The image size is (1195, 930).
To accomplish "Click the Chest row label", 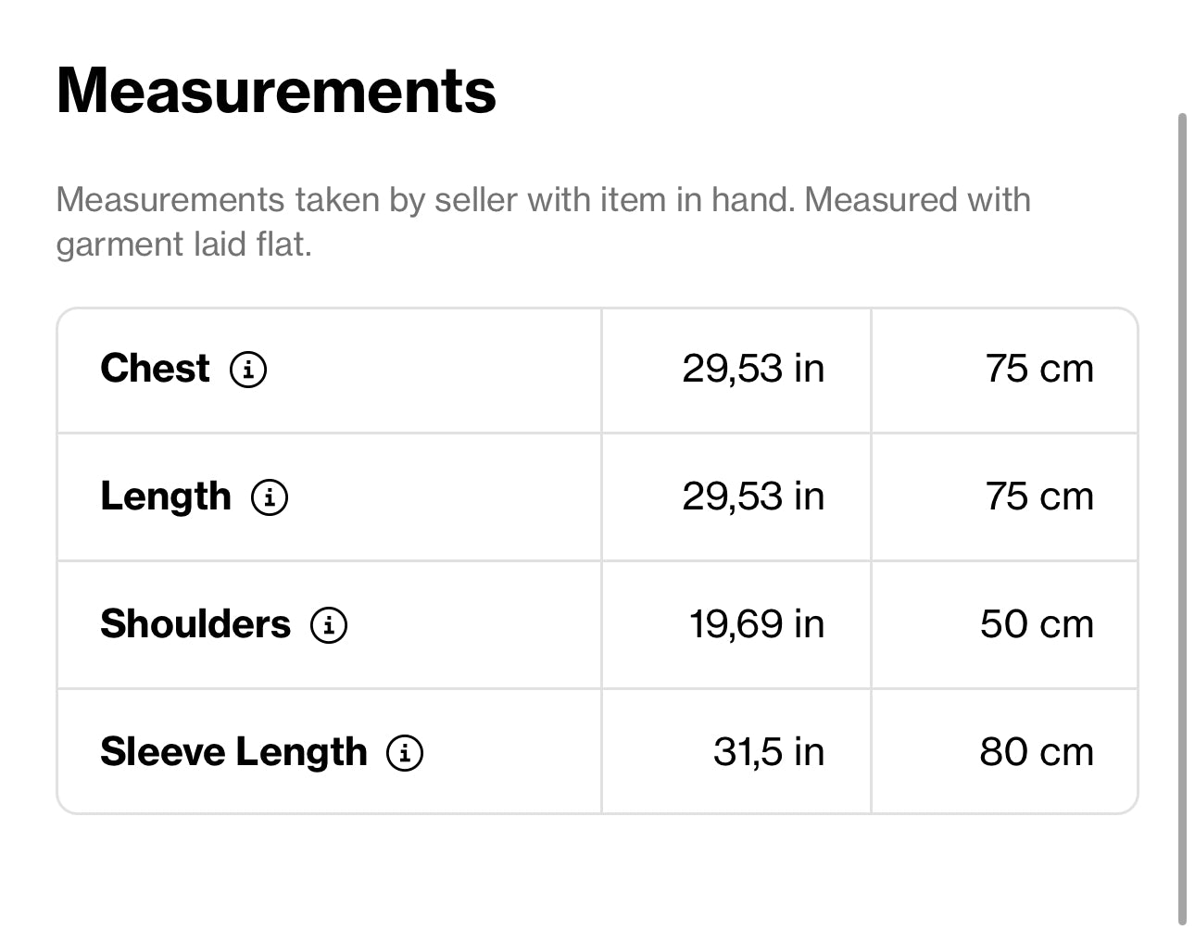I will click(155, 369).
